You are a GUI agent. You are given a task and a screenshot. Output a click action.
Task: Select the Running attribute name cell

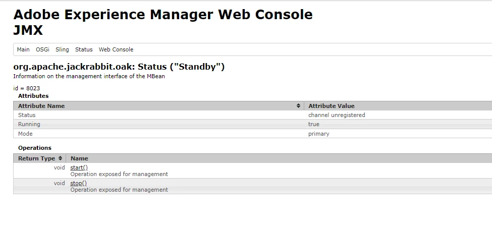pyautogui.click(x=159, y=124)
